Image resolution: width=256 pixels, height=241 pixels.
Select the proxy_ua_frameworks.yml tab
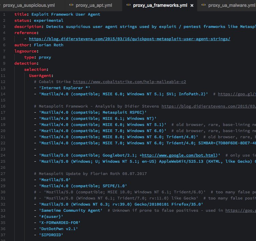pyautogui.click(x=160, y=5)
